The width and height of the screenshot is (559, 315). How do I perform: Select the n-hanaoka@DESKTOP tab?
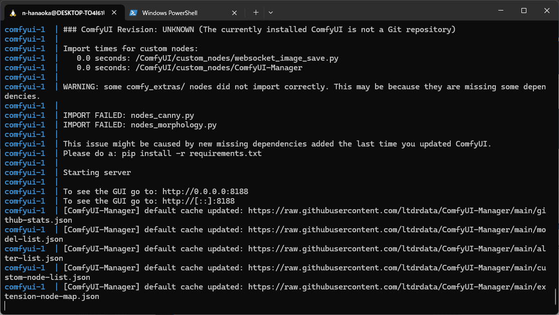coord(65,13)
